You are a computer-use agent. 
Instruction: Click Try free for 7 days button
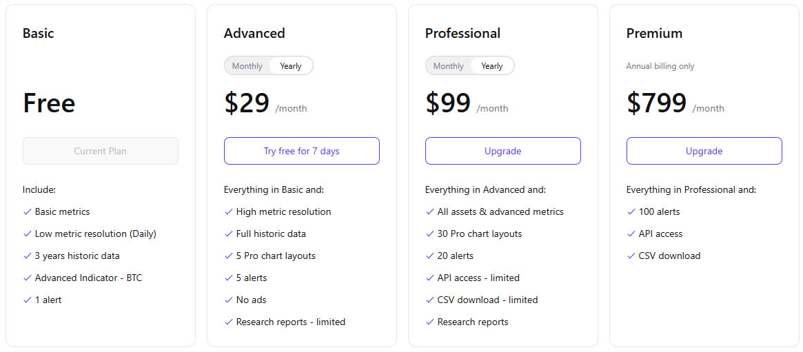pos(301,151)
